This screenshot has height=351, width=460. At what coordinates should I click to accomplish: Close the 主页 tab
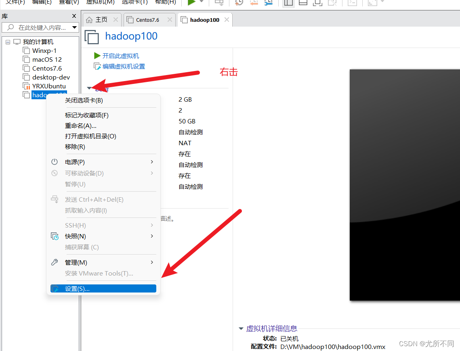pos(116,20)
